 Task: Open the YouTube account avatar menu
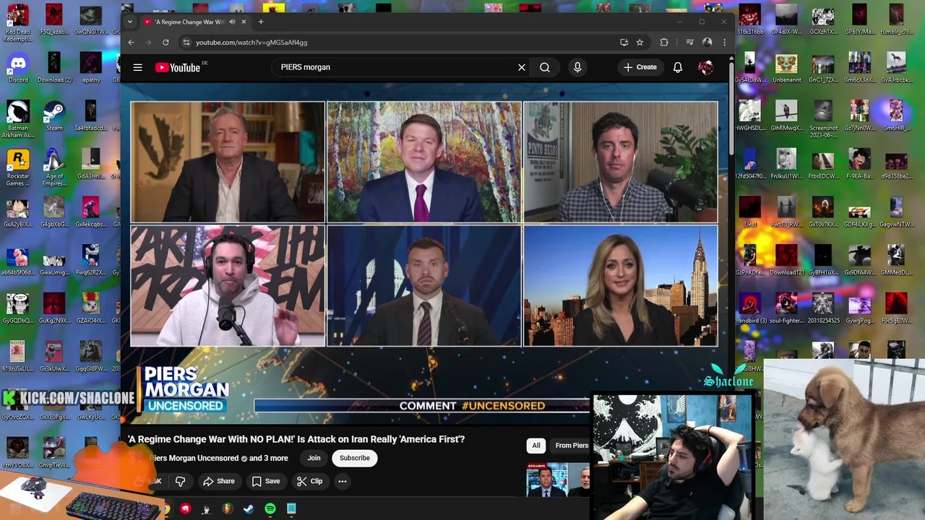[706, 67]
